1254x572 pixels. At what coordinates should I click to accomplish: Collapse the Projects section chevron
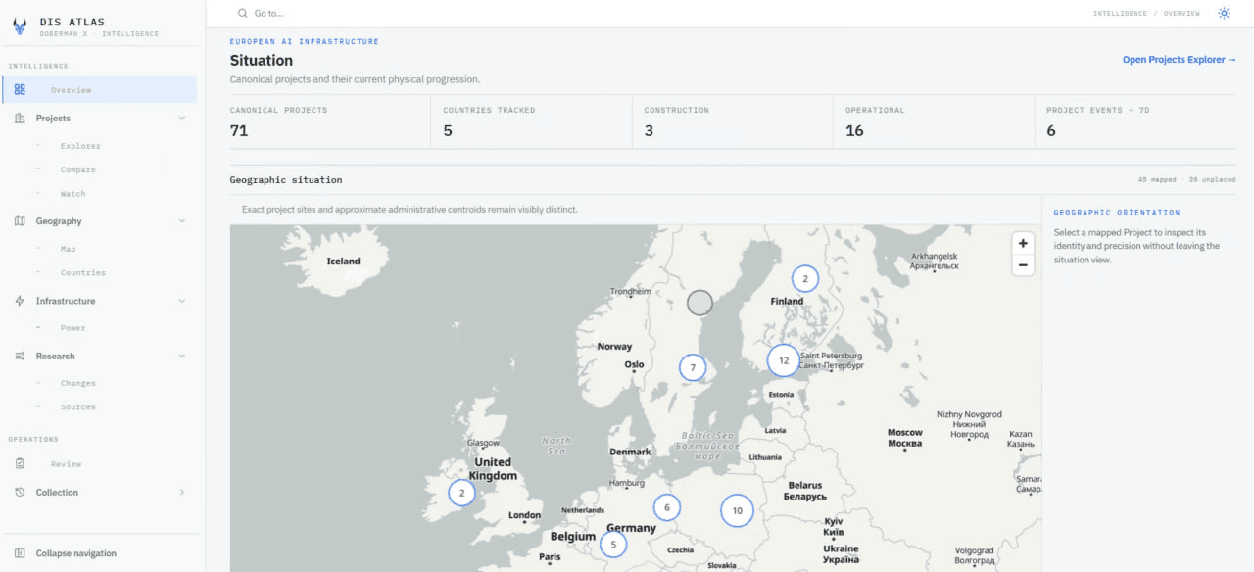182,118
